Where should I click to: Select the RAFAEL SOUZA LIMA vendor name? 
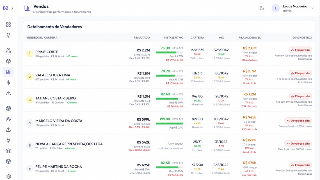pyautogui.click(x=53, y=75)
